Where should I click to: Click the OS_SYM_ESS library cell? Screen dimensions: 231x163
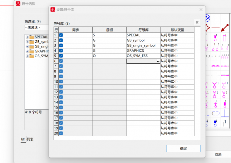tap(143, 56)
